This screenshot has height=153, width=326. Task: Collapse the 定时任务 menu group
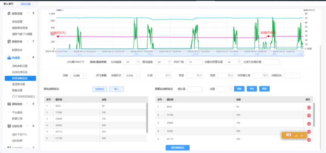click(x=27, y=126)
